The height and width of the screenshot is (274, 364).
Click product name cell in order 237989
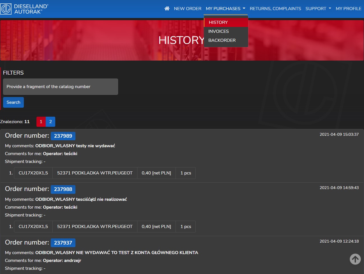[95, 173]
